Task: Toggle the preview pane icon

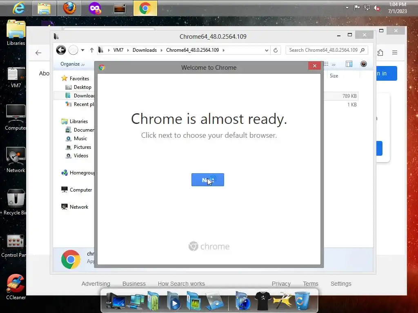Action: point(349,64)
